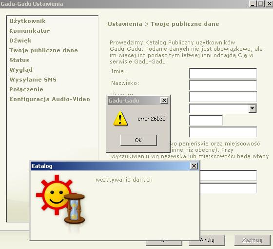
Task: Open Wysyłanie SMS settings
Action: point(33,80)
